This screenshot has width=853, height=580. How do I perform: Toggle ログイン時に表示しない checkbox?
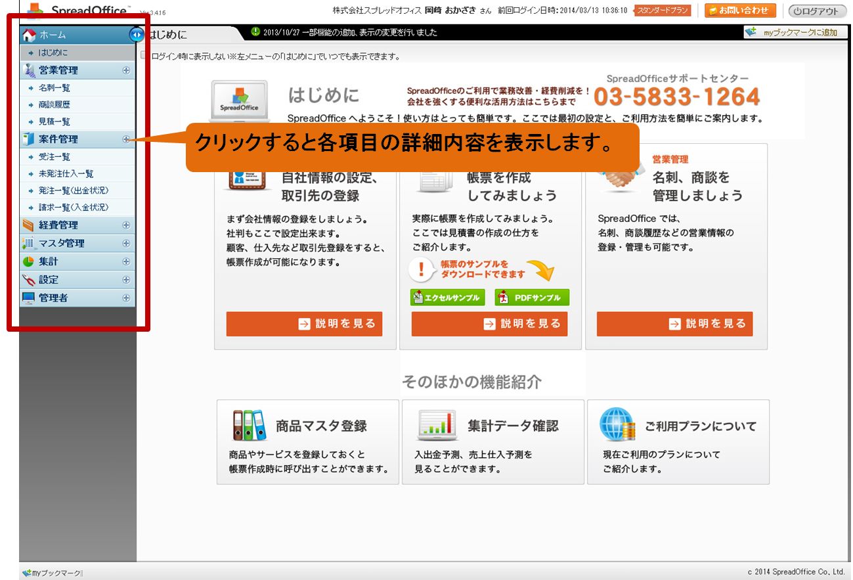(x=144, y=56)
